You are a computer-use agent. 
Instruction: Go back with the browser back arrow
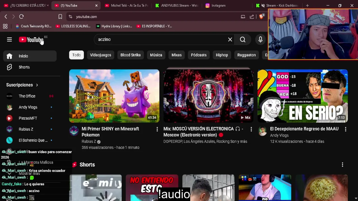6,17
